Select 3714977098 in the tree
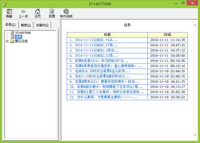The height and width of the screenshot is (143, 200). (x=23, y=33)
